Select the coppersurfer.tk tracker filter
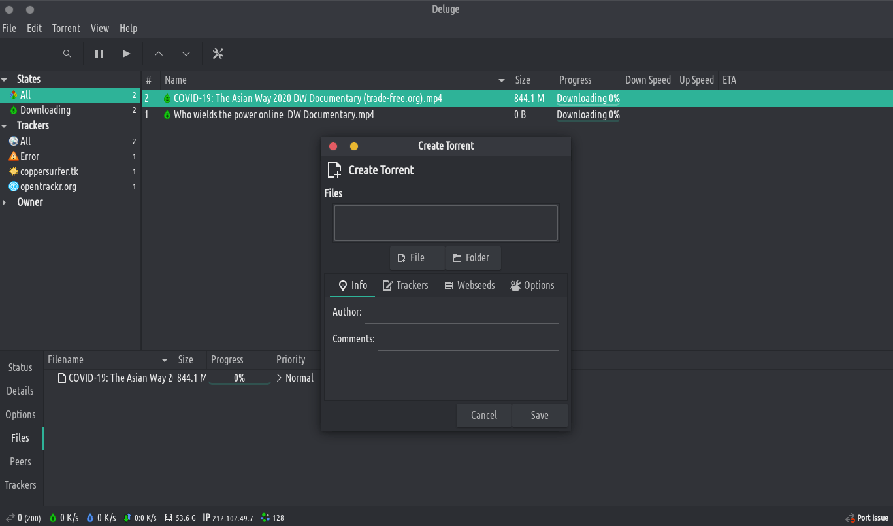Image resolution: width=893 pixels, height=526 pixels. [70, 171]
